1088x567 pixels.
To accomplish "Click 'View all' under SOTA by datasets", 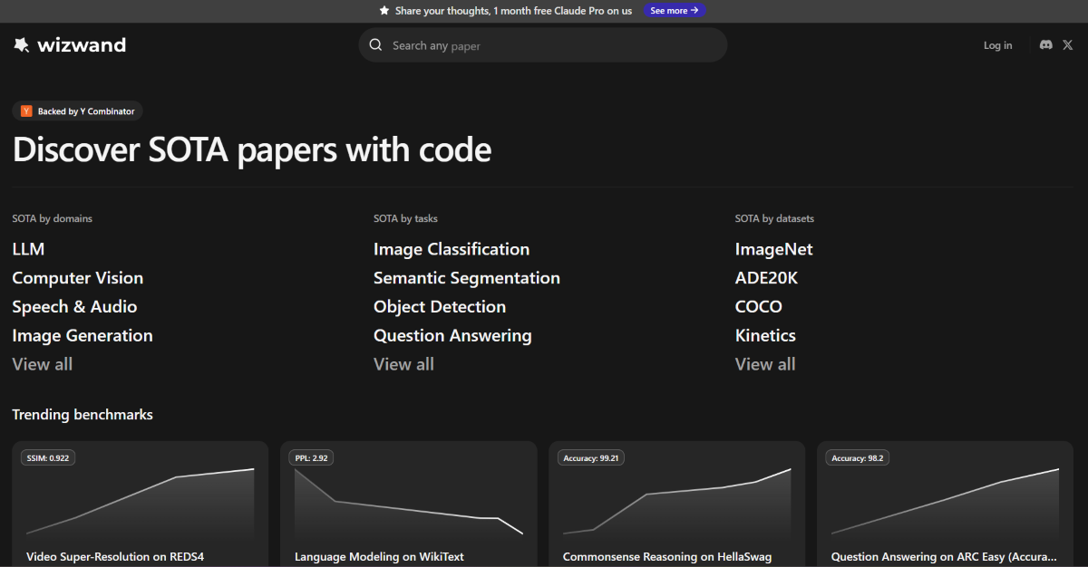I will point(765,364).
